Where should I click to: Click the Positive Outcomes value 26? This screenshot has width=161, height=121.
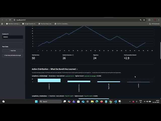[x=64, y=58]
